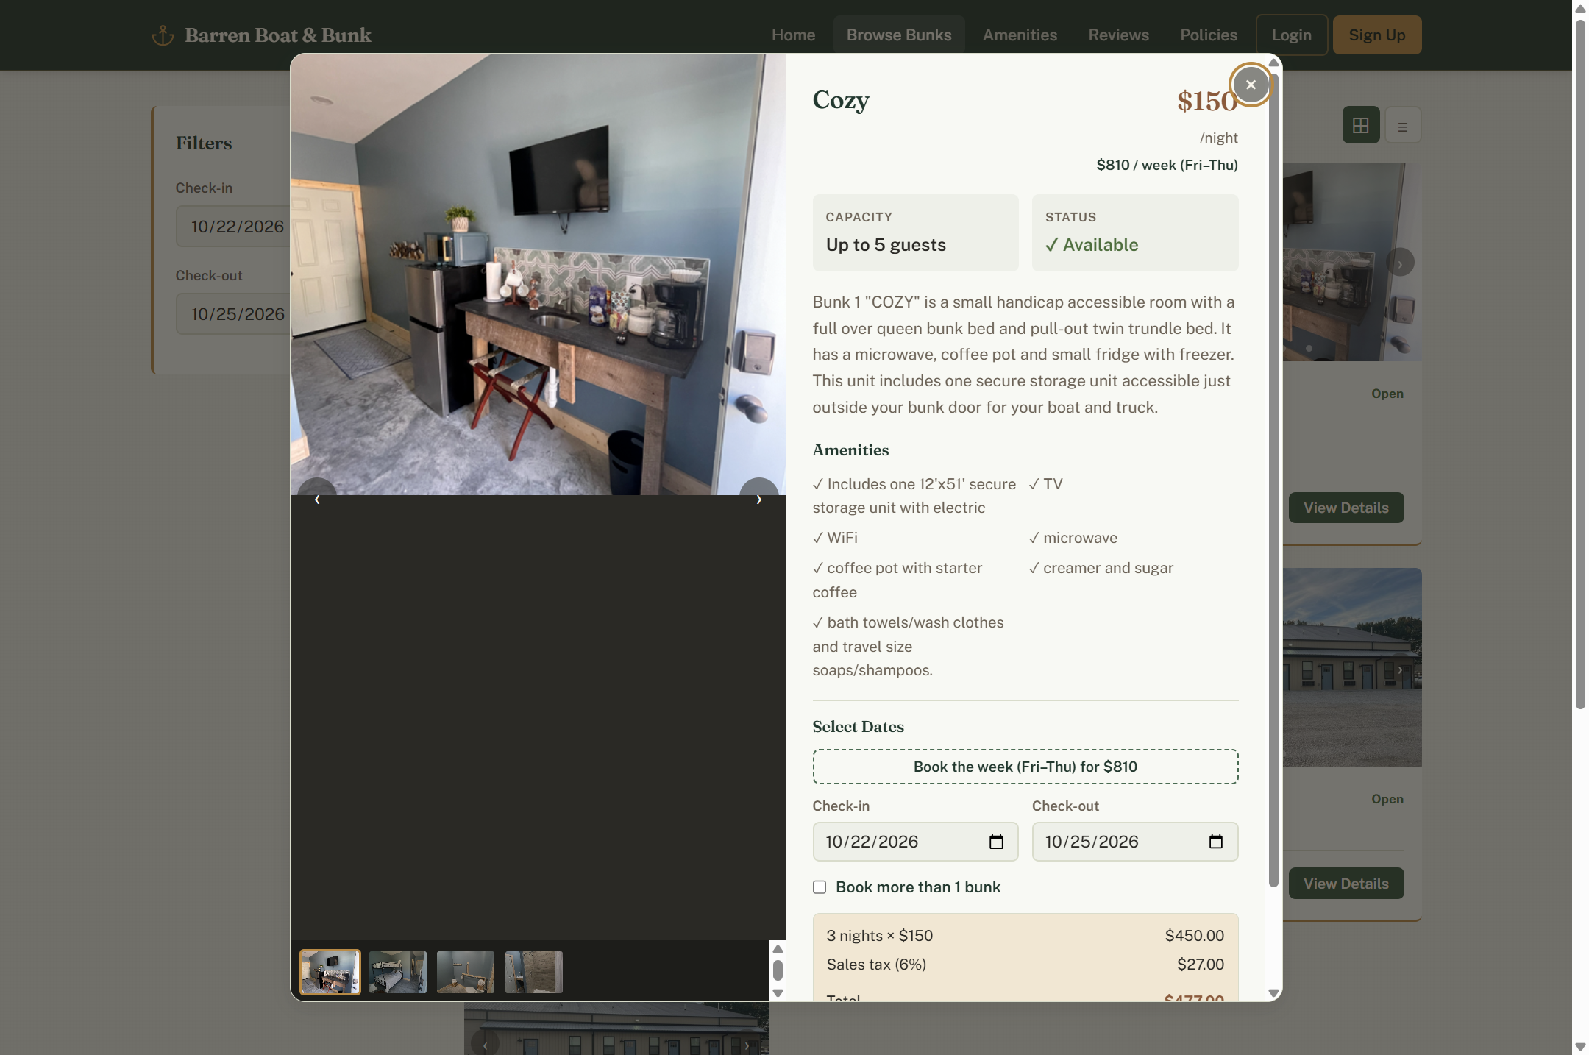Click the anchor logo icon
The height and width of the screenshot is (1055, 1589).
point(163,35)
